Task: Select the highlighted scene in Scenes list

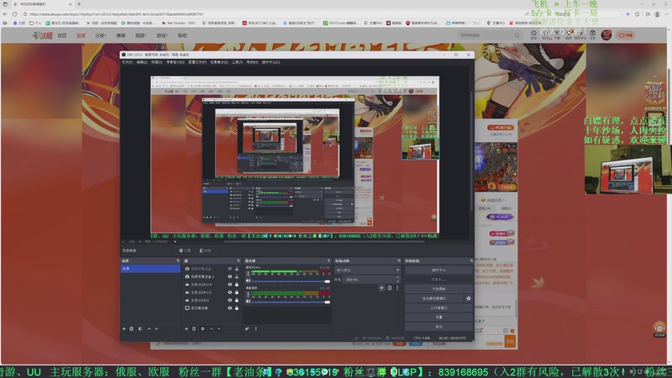Action: pyautogui.click(x=150, y=269)
